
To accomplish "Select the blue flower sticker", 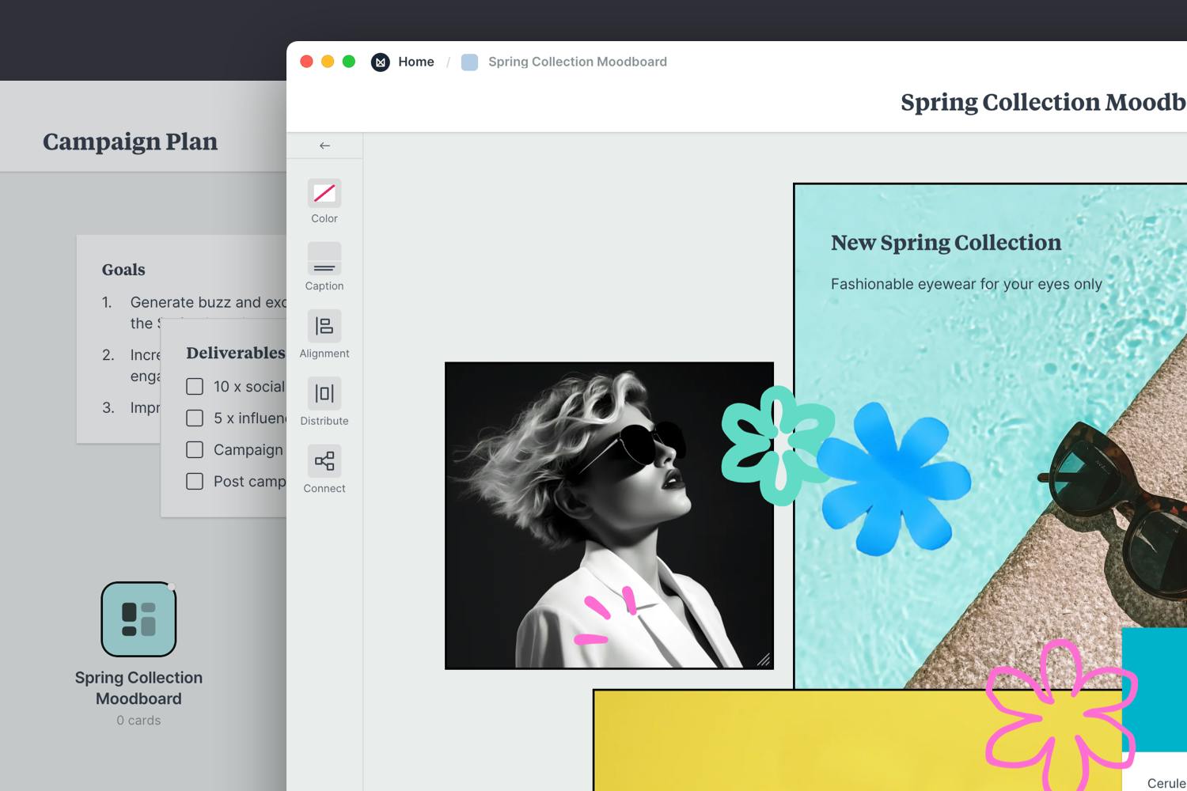I will click(x=894, y=479).
